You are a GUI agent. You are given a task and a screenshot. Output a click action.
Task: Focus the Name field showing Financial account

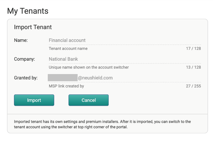(x=125, y=40)
